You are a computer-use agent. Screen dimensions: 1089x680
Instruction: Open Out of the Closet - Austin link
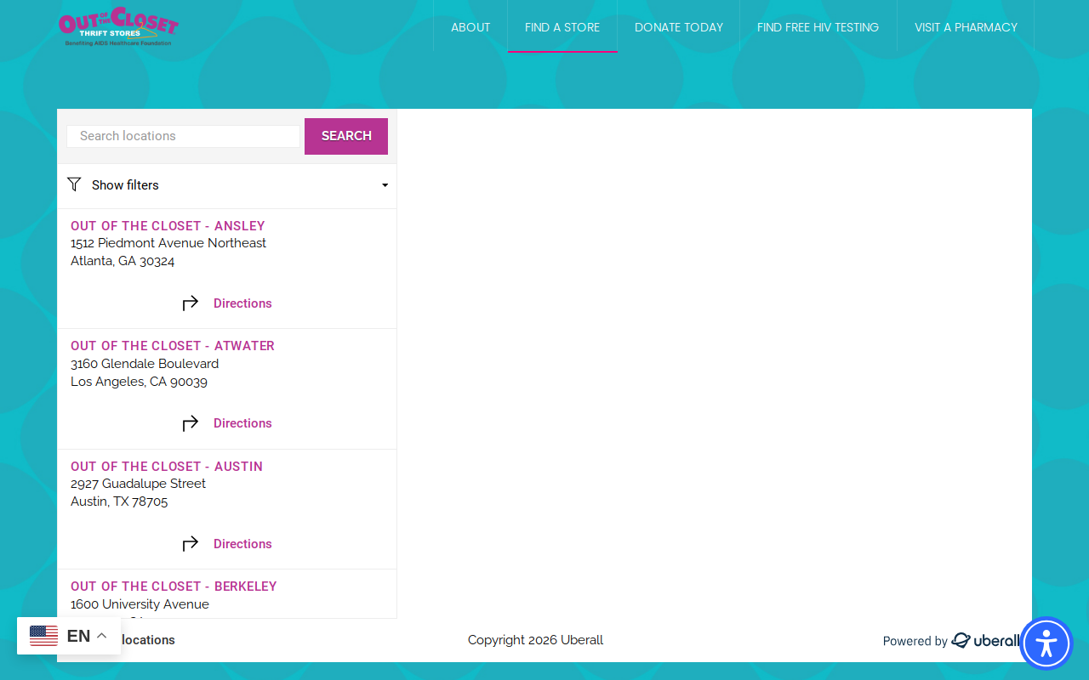pyautogui.click(x=167, y=467)
